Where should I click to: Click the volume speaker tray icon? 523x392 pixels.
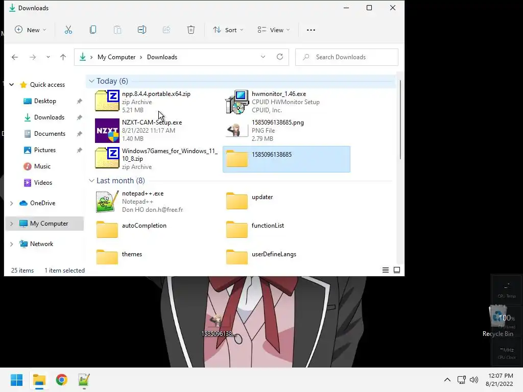[474, 380]
